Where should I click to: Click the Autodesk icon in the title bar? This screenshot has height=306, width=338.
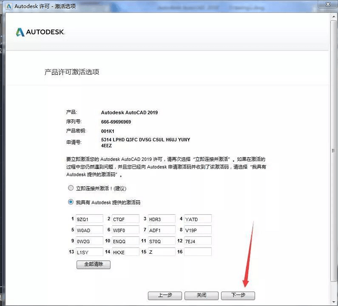(x=9, y=6)
